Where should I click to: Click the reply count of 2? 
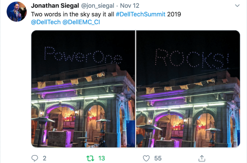click(45, 158)
